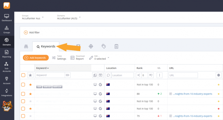Click the search engine filter icon
The width and height of the screenshot is (223, 120).
[x=101, y=75]
